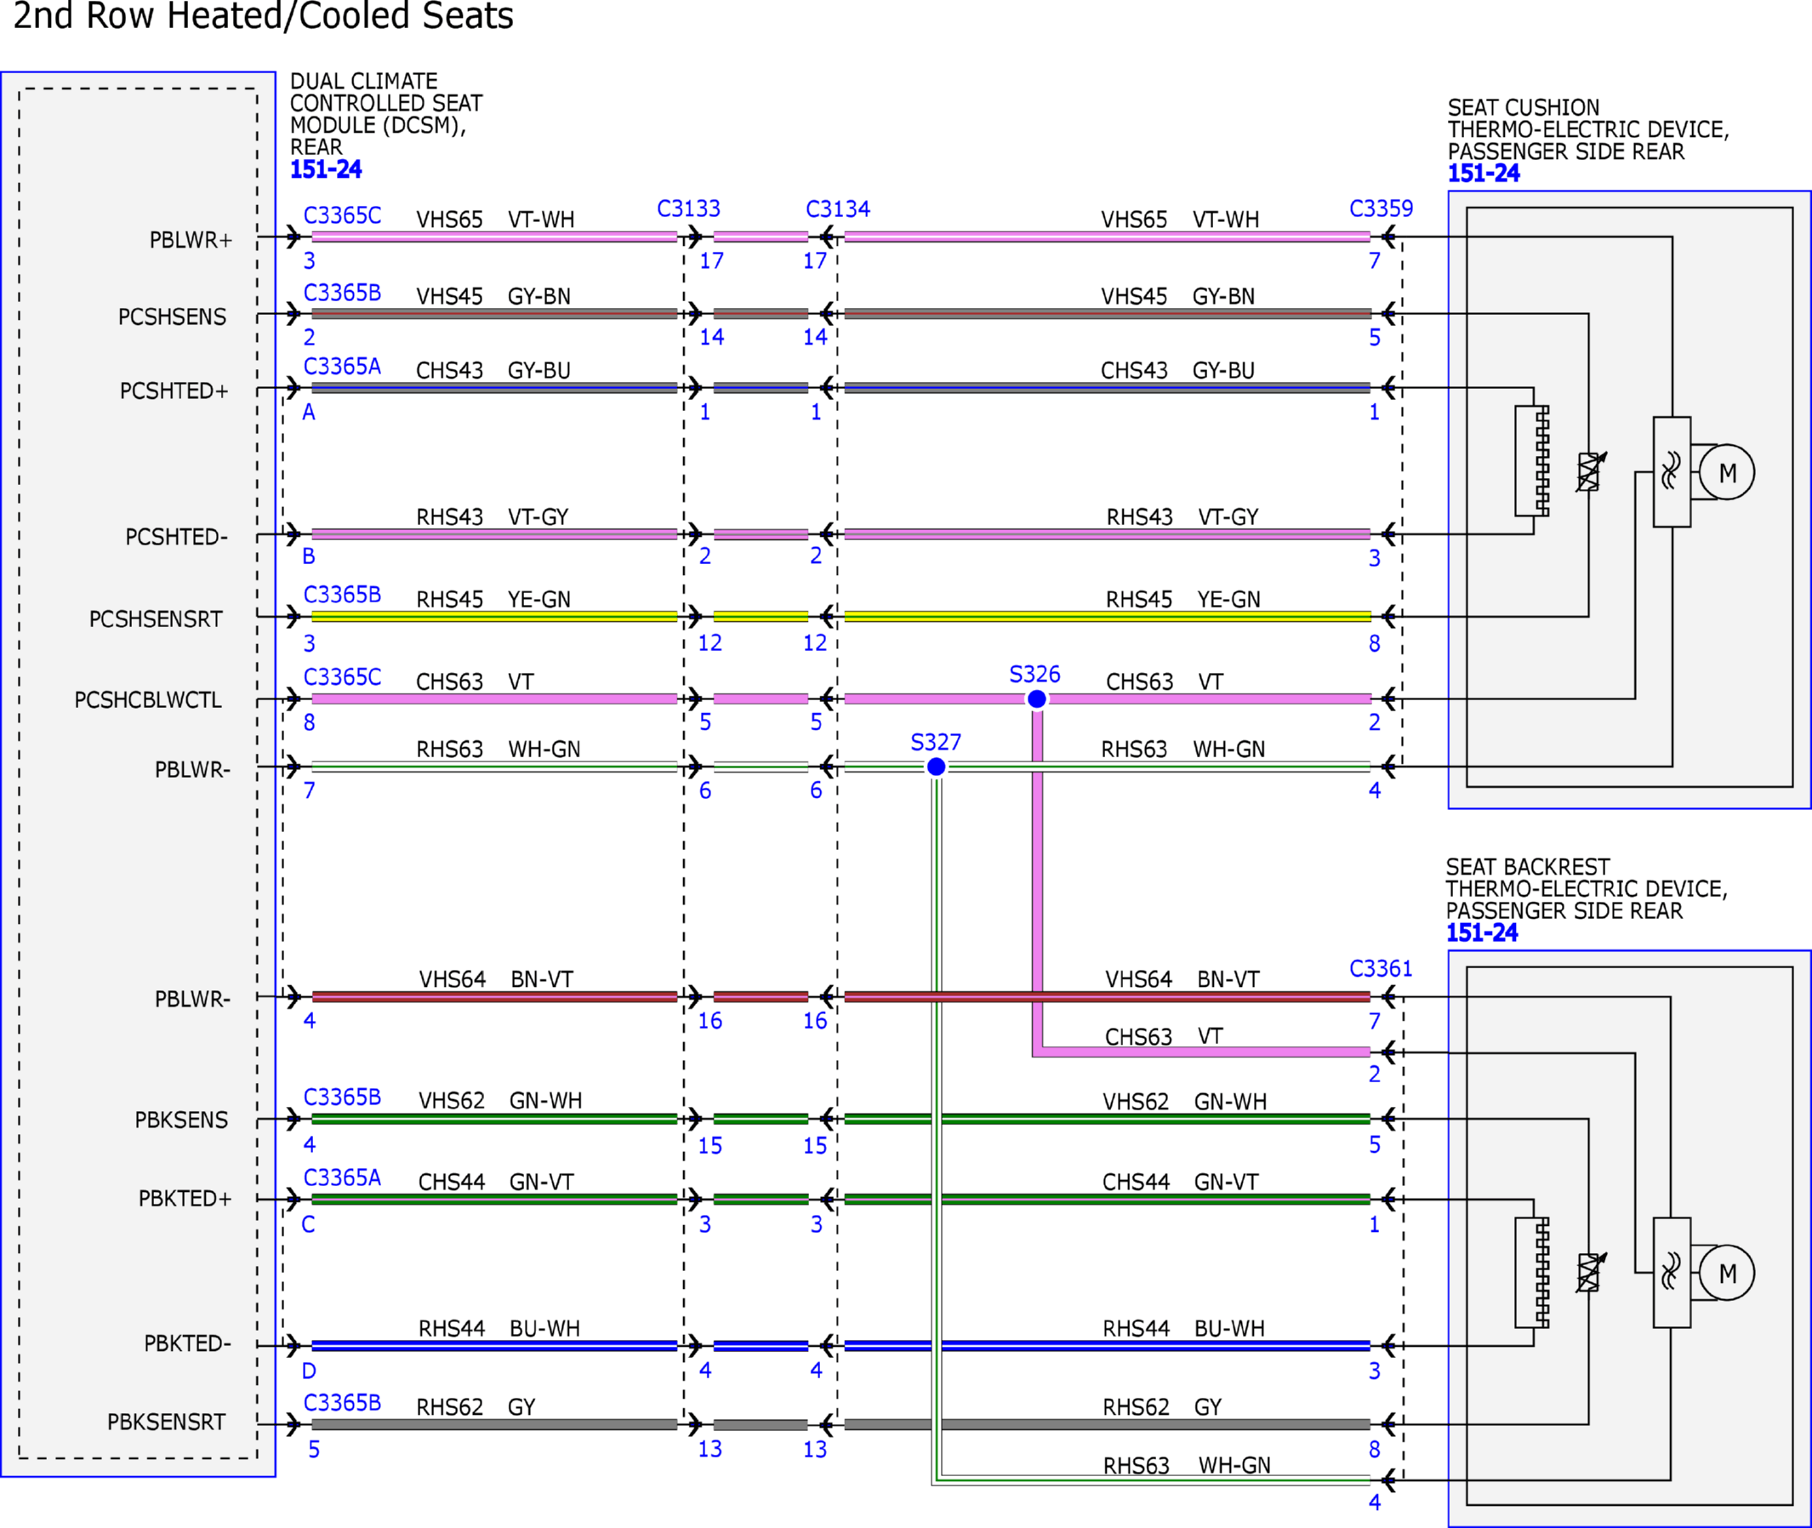
Task: Click the S327 splice dot
Action: tap(937, 767)
